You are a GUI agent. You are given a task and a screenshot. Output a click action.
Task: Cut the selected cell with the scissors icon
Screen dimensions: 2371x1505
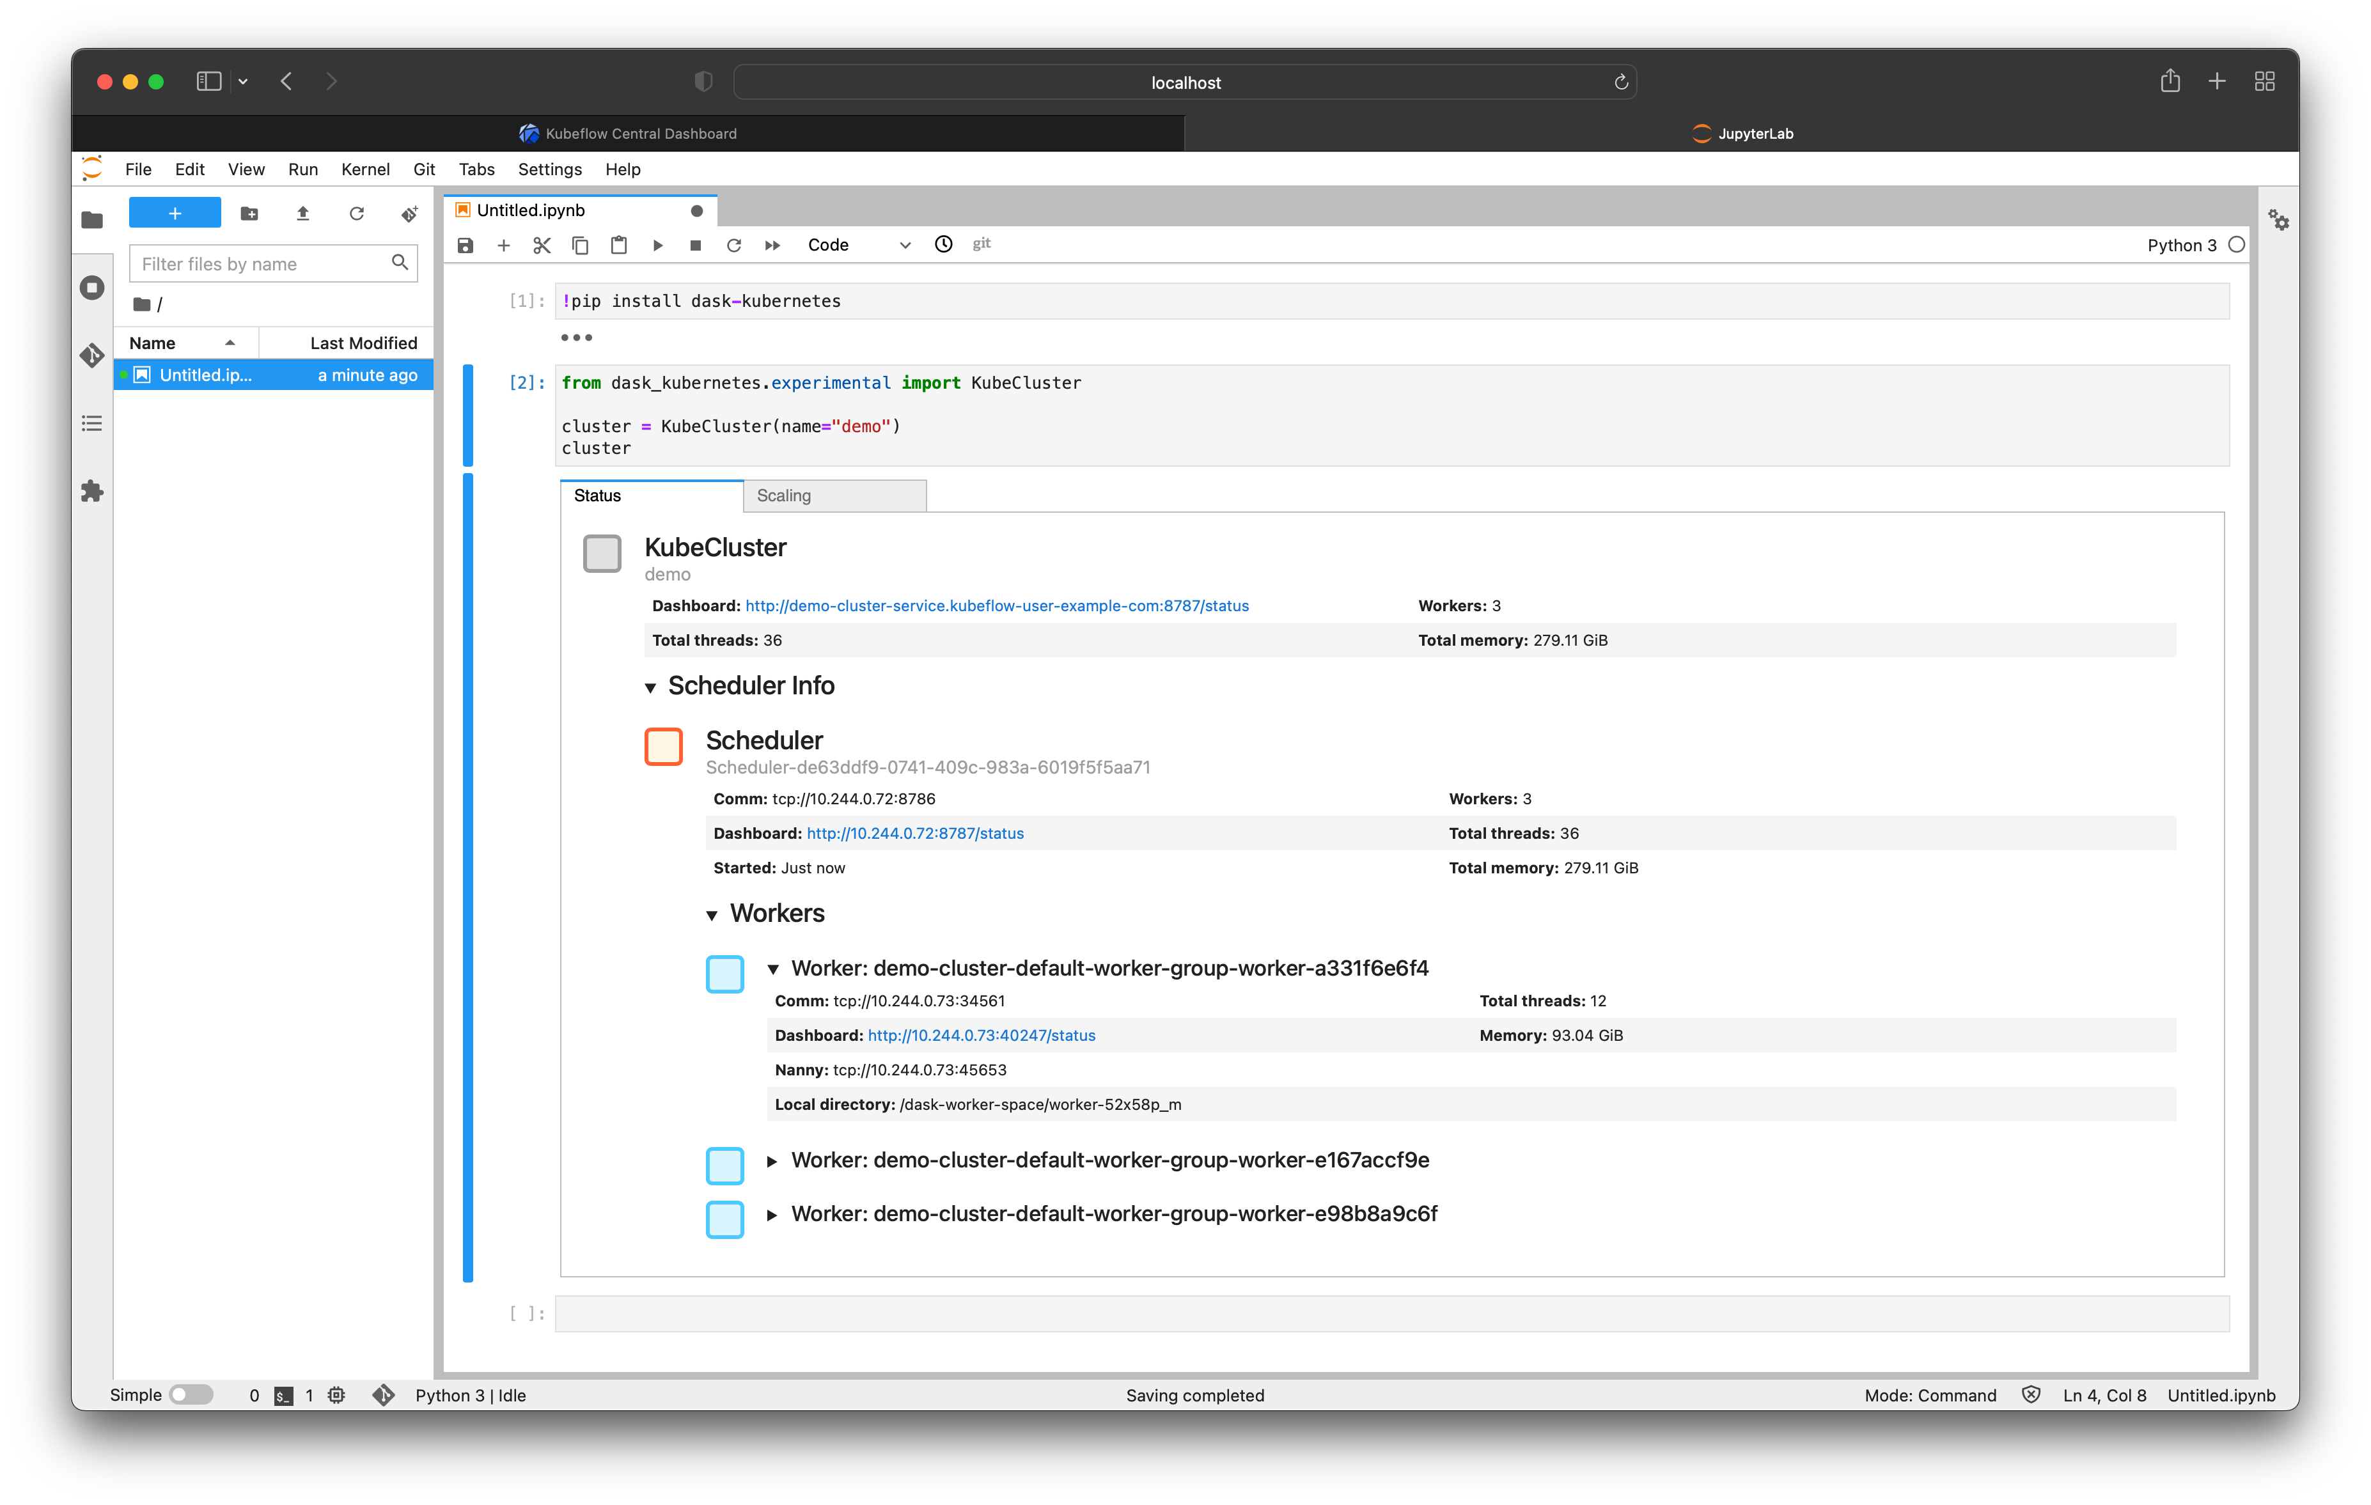(x=542, y=245)
